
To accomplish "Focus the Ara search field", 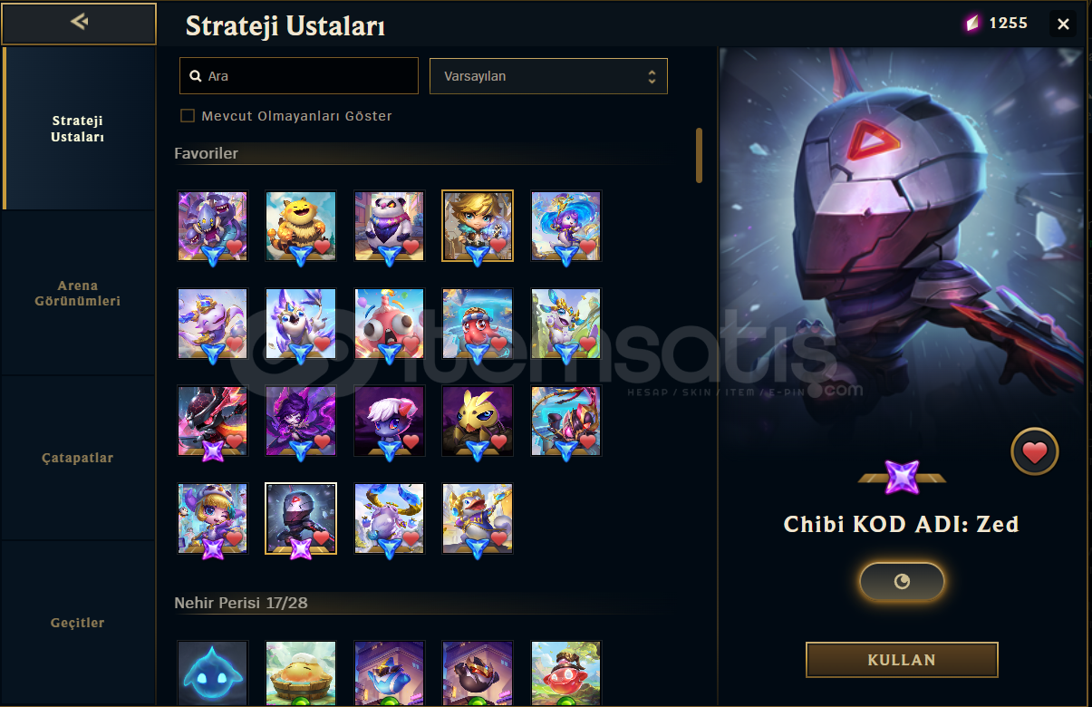I will pyautogui.click(x=299, y=76).
